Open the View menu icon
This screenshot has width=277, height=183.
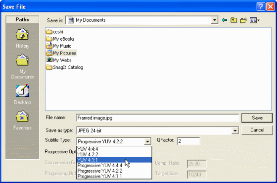(254, 20)
